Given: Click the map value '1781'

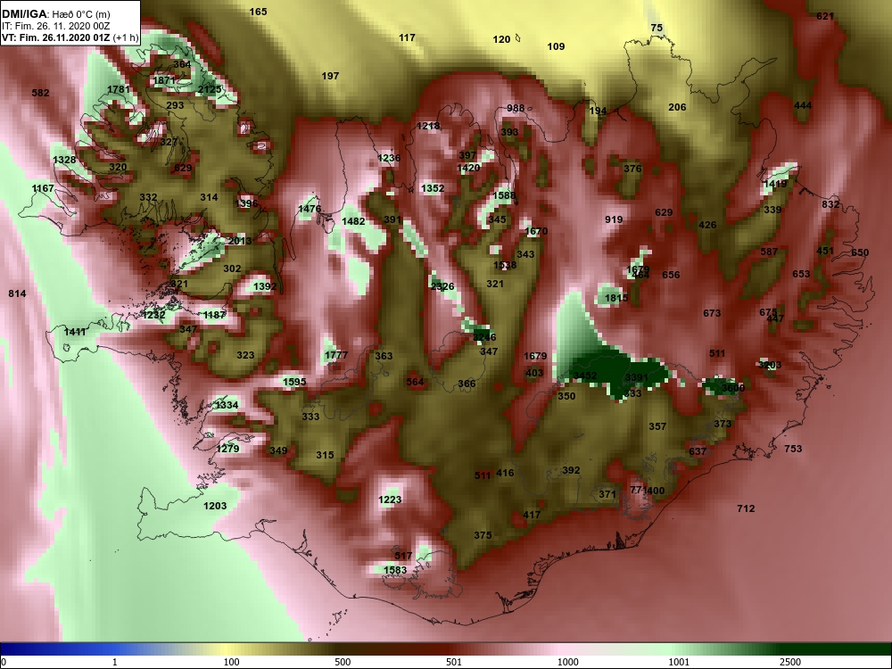Looking at the screenshot, I should tap(119, 89).
